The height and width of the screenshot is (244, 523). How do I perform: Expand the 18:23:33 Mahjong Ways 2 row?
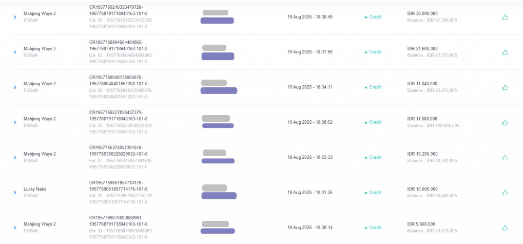pyautogui.click(x=15, y=157)
